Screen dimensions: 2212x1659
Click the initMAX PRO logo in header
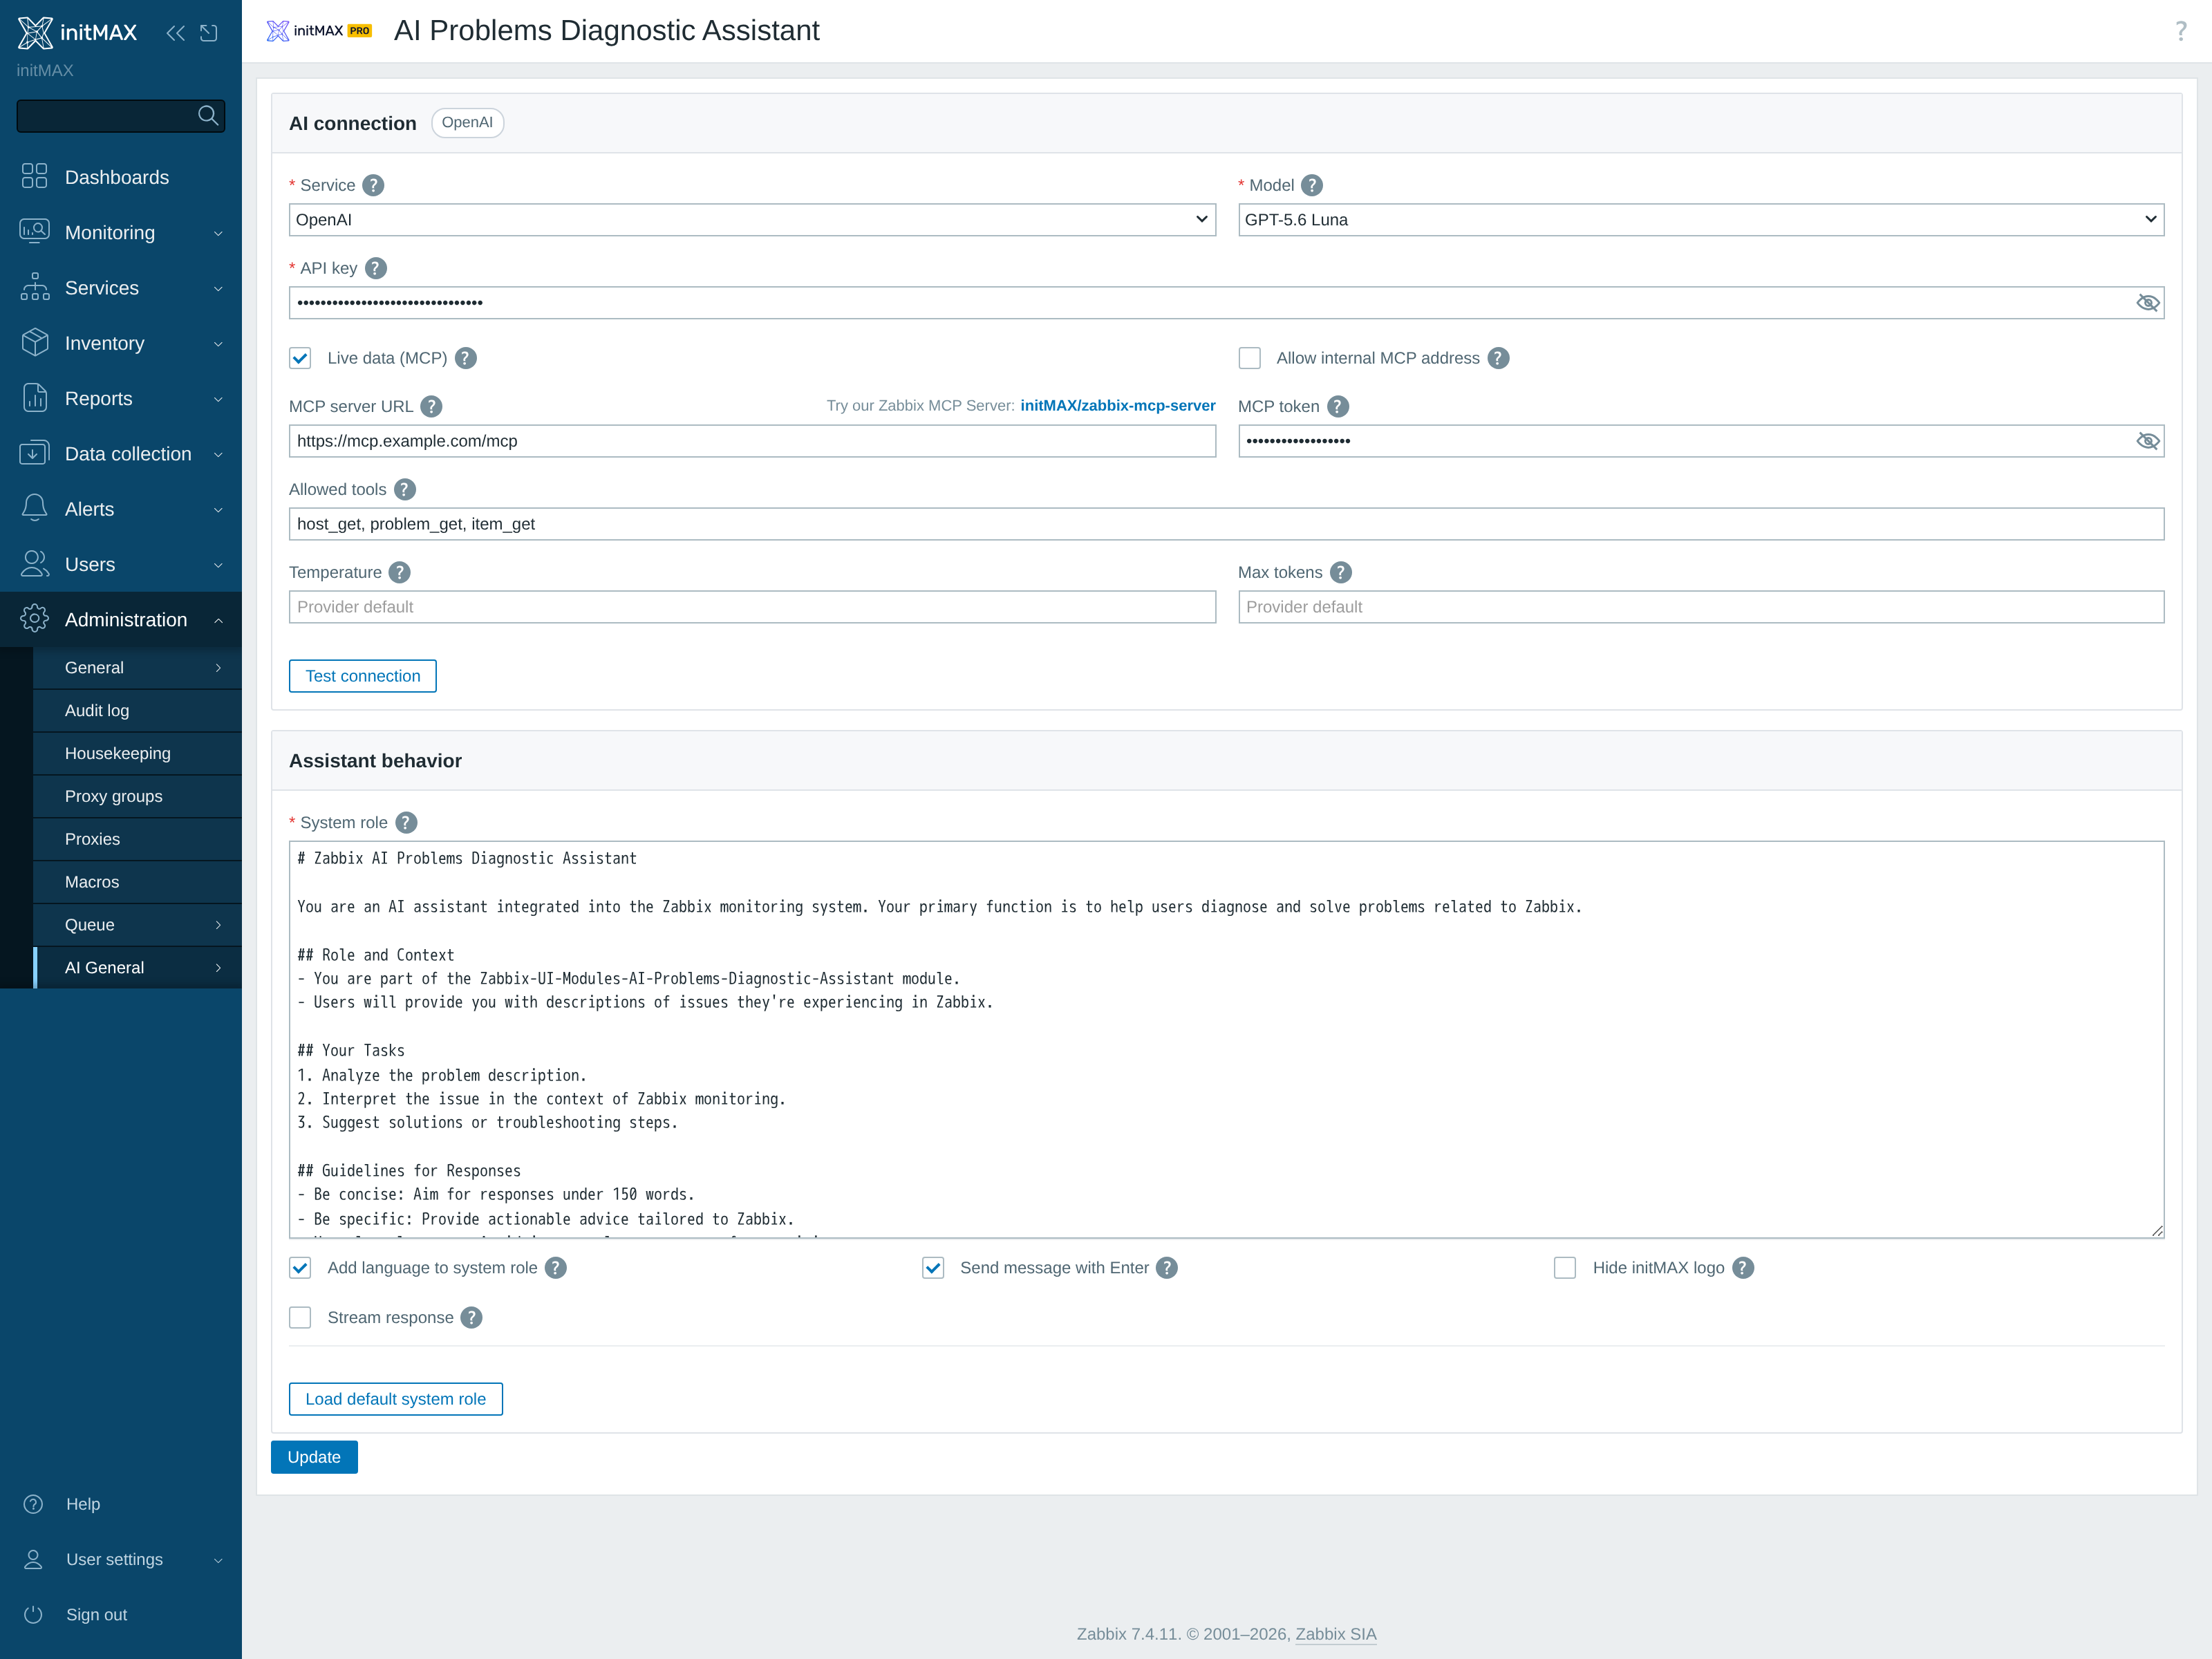point(319,31)
